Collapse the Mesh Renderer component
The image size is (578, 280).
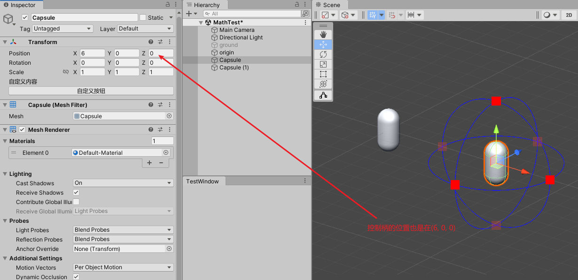[4, 129]
